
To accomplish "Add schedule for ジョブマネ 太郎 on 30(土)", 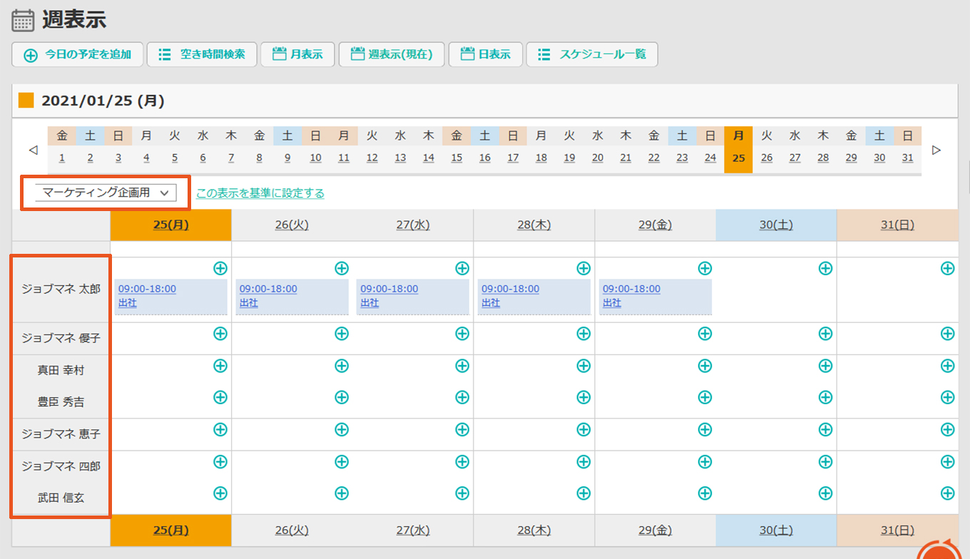I will coord(825,268).
